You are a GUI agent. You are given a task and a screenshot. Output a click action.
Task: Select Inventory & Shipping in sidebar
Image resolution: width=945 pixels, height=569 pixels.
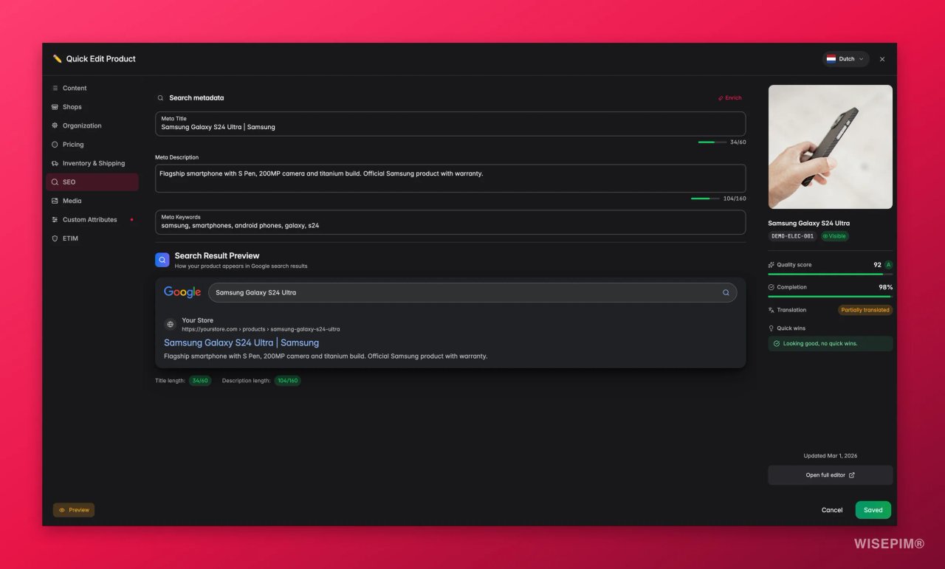tap(92, 163)
